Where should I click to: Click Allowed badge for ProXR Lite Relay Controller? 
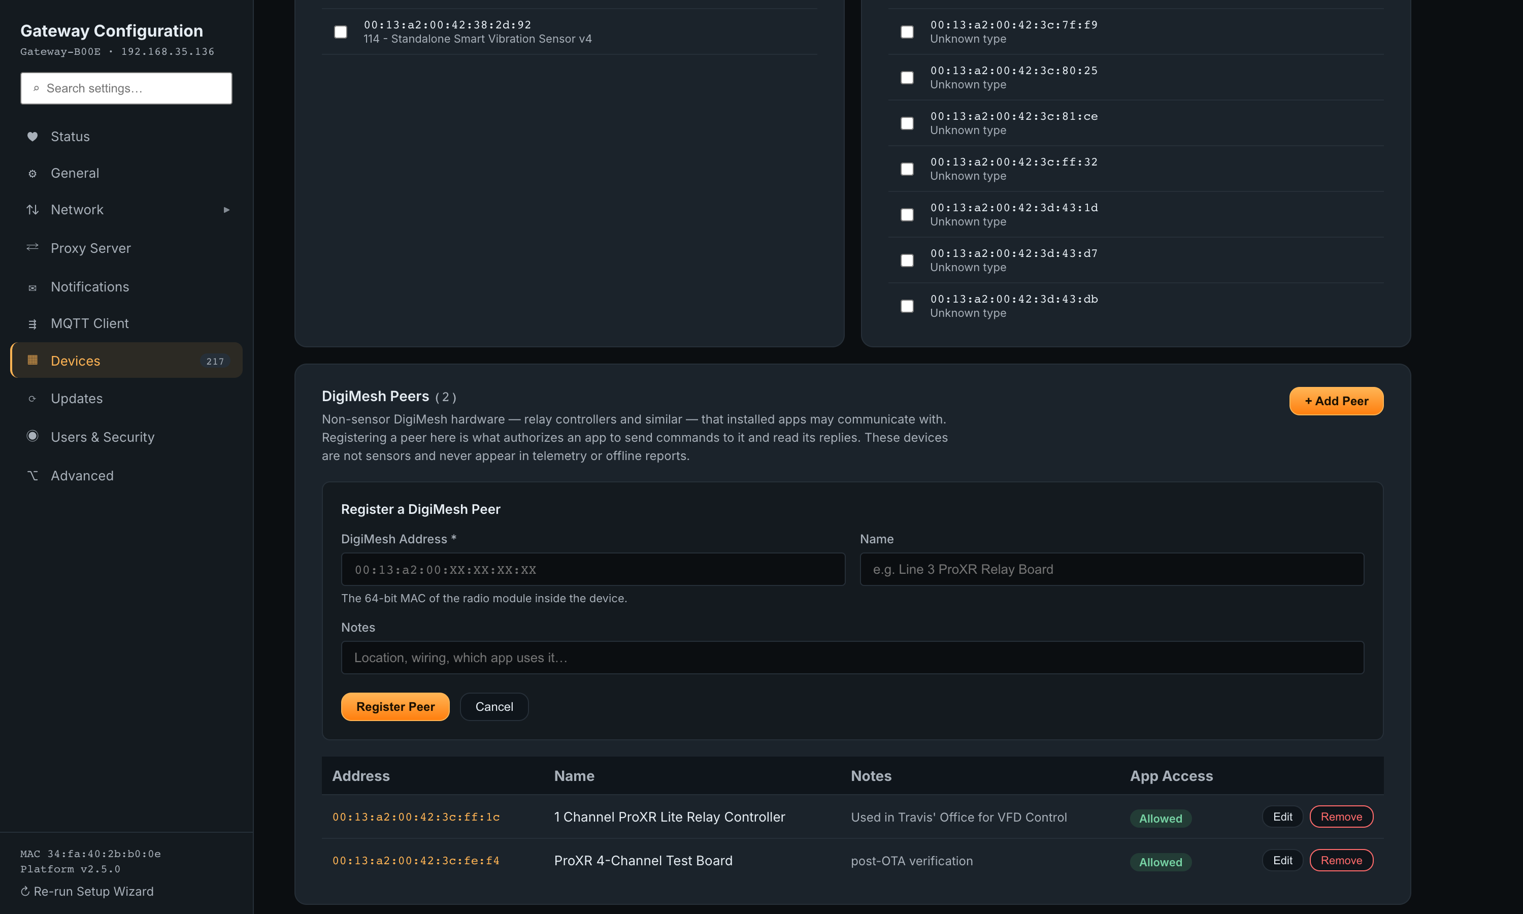click(x=1161, y=819)
